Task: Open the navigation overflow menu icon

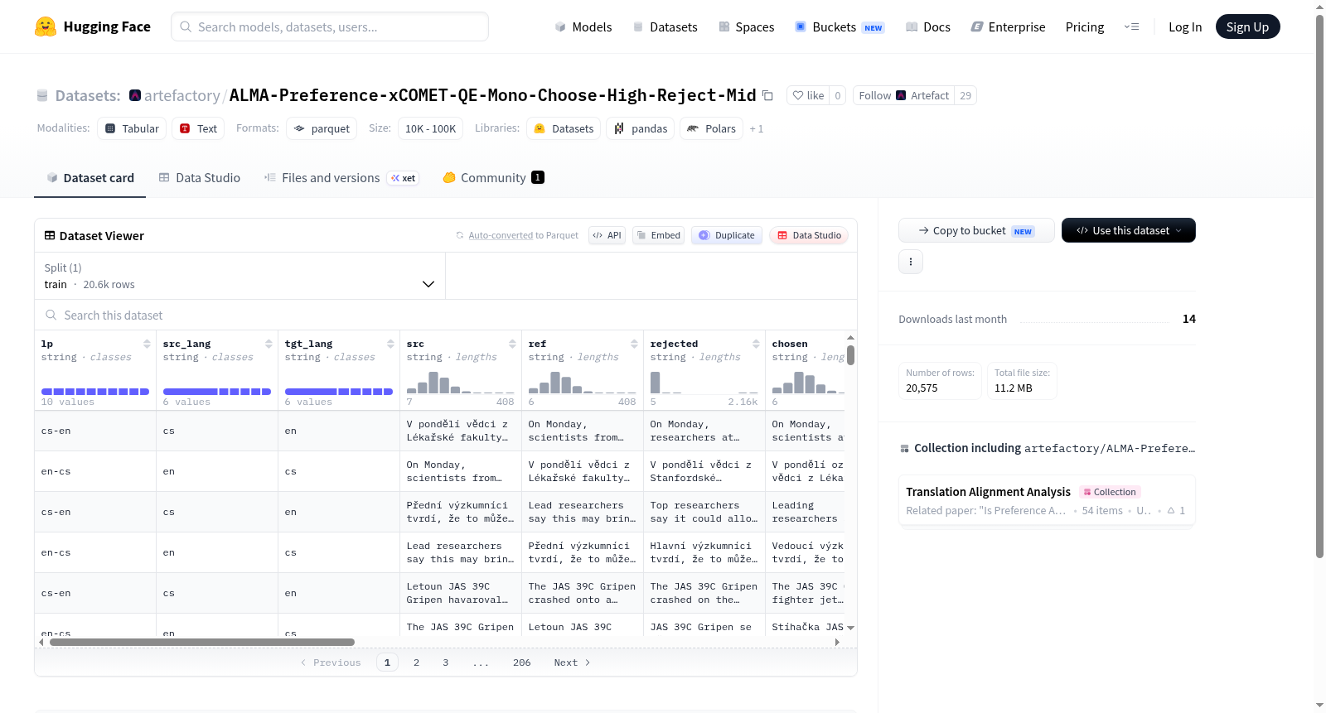Action: (1131, 26)
